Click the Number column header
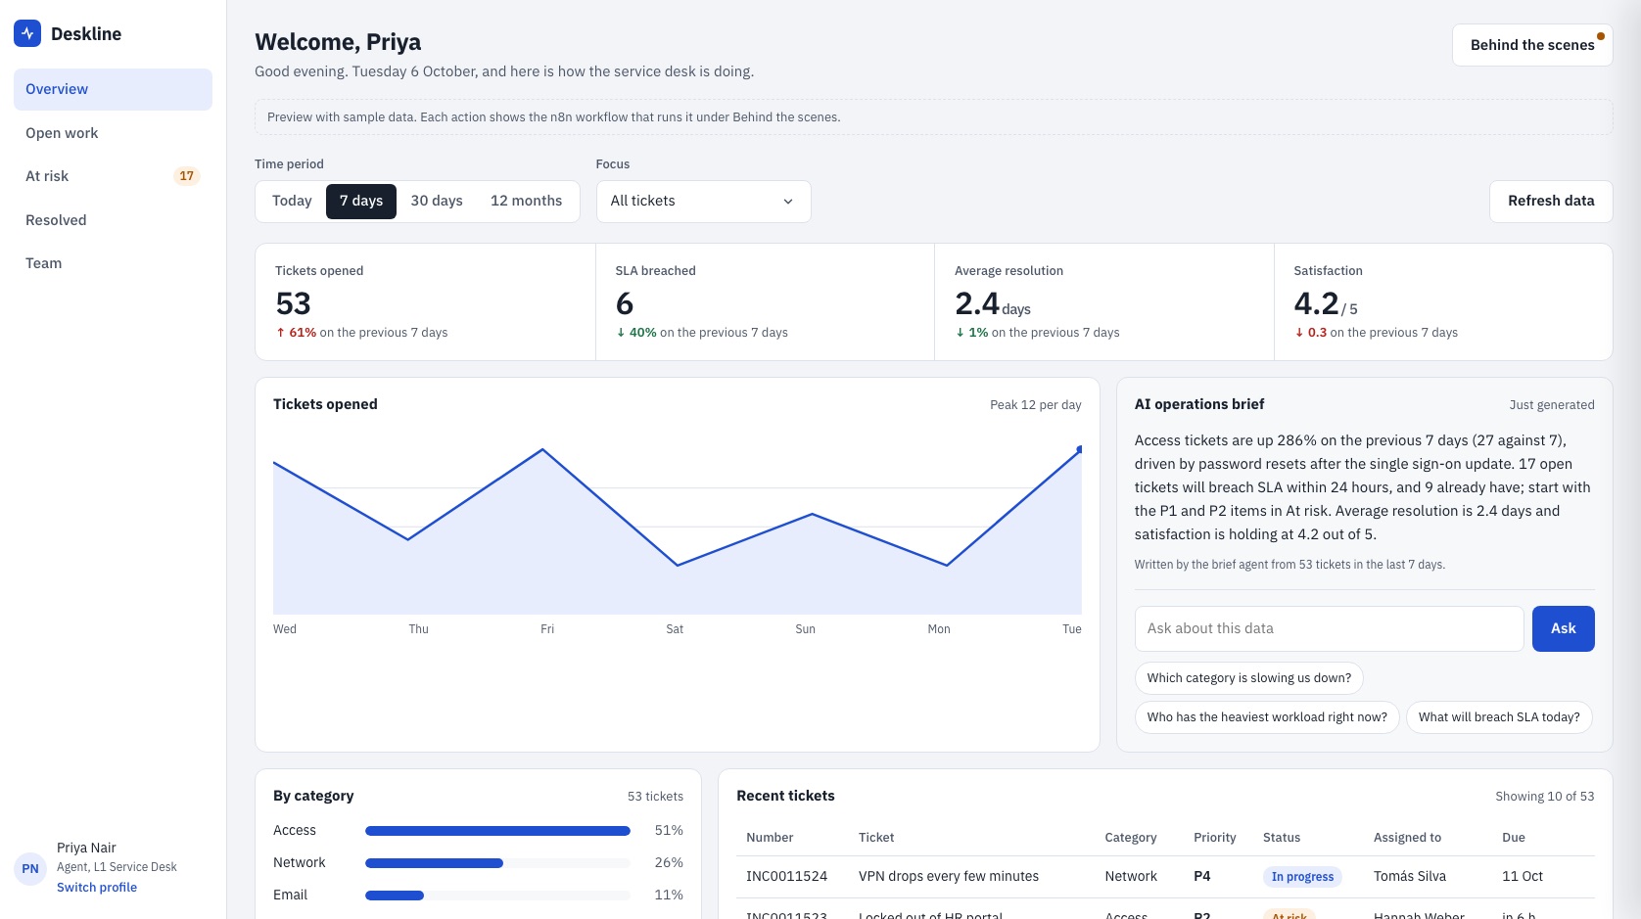Image resolution: width=1641 pixels, height=919 pixels. pos(770,838)
